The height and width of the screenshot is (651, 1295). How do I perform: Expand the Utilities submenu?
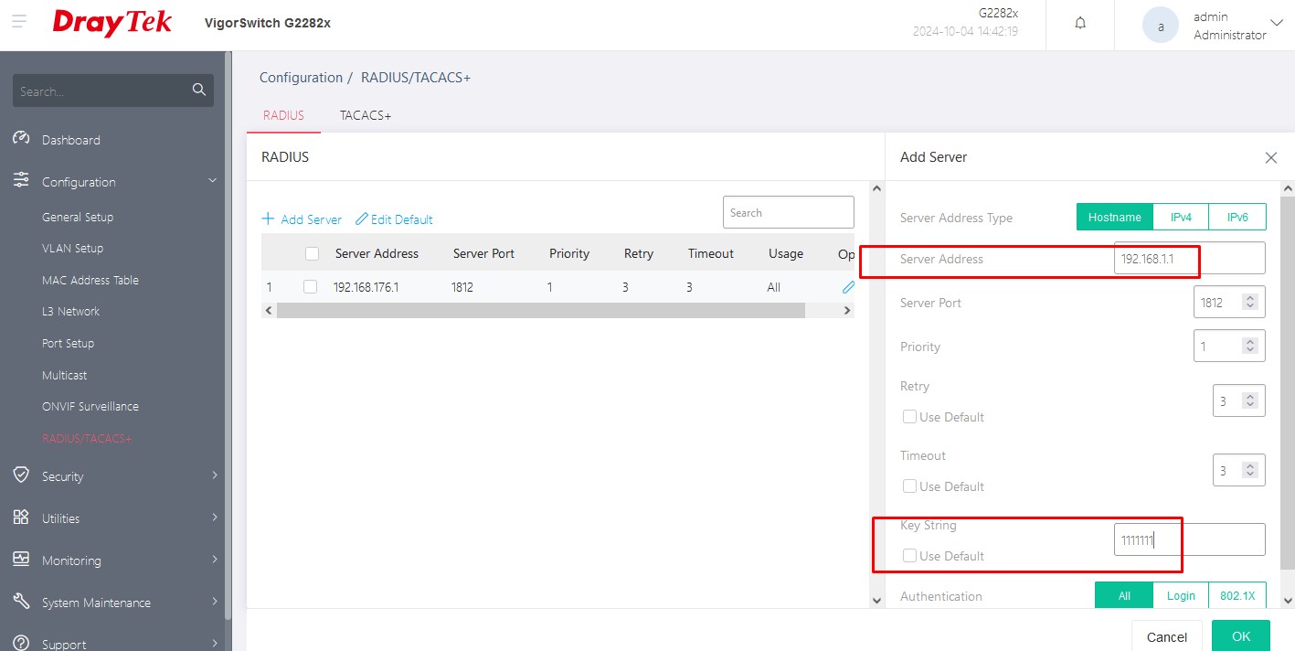coord(214,518)
